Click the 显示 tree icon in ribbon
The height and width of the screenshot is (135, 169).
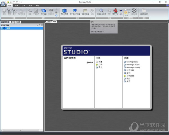[14, 11]
